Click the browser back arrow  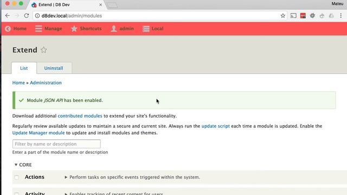point(8,16)
